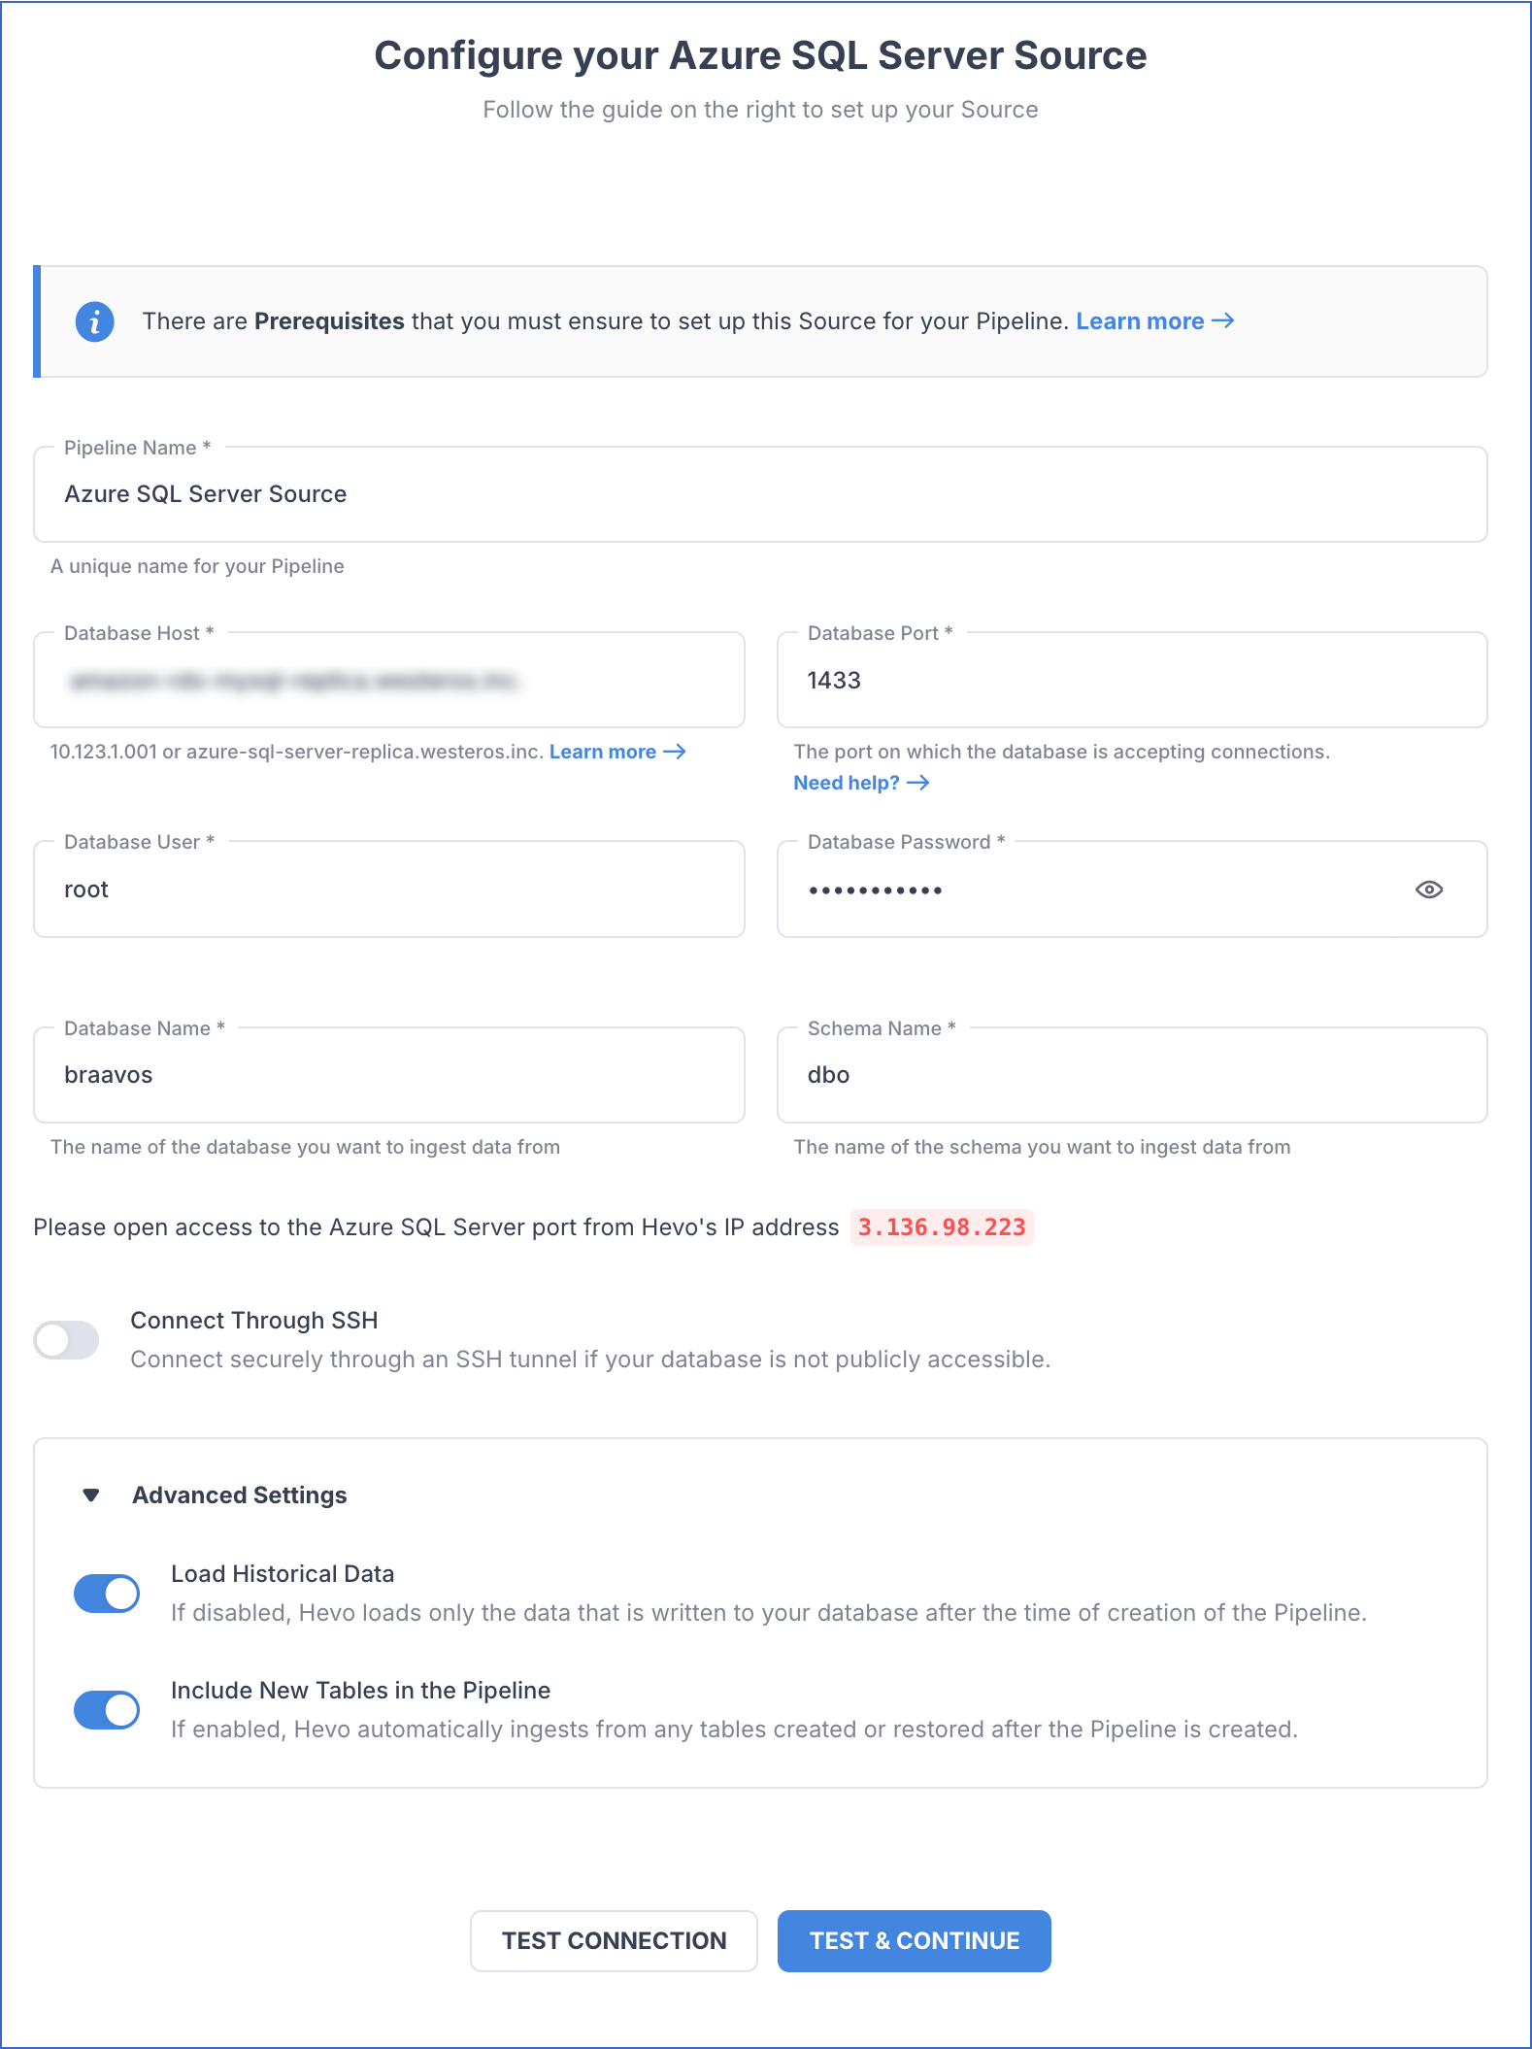Disable Load Historical Data toggle
Screen dimensions: 1532x2049
coord(107,1594)
